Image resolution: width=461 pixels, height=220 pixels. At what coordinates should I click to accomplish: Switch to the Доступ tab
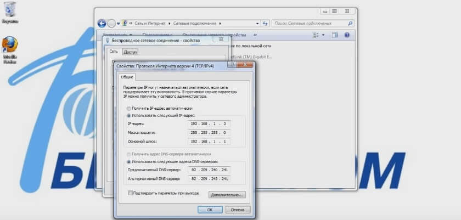point(130,52)
